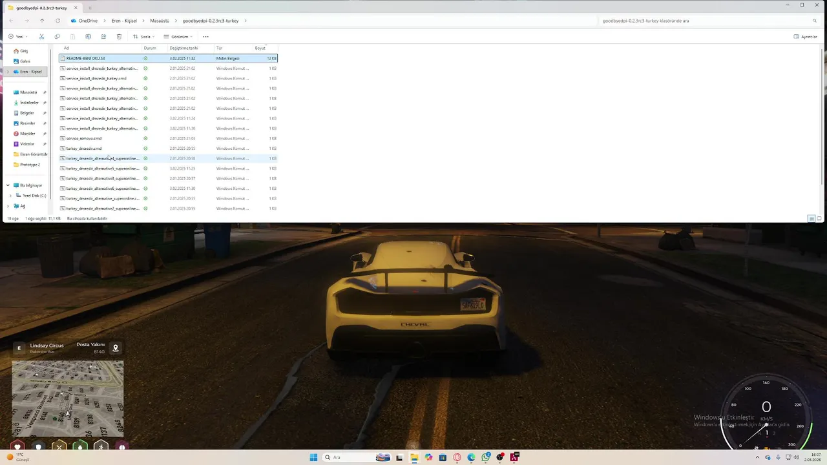Viewport: 827px width, 465px height.
Task: Open the See more three-dots menu
Action: pyautogui.click(x=205, y=37)
